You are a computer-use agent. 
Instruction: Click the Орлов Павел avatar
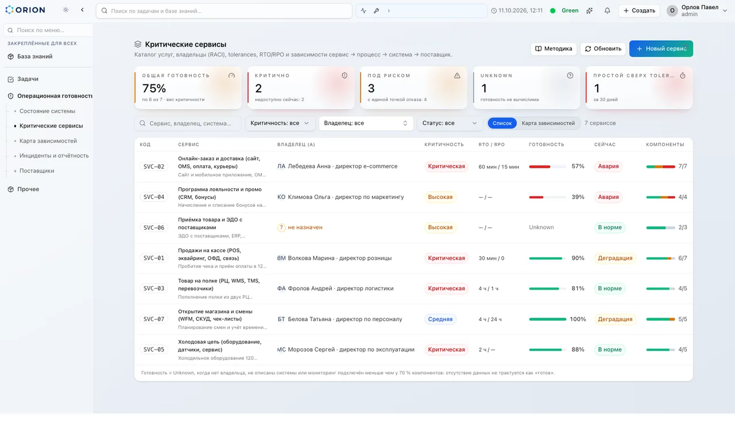(672, 10)
